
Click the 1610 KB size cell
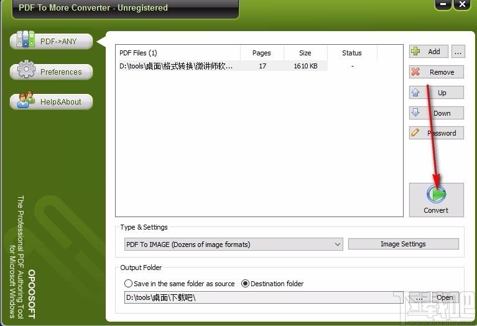[x=305, y=66]
